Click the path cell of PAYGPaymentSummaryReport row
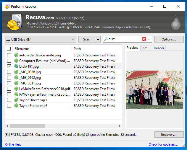This screenshot has width=187, height=150. 97,94
